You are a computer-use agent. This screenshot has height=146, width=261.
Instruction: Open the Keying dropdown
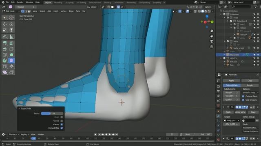tap(24, 134)
